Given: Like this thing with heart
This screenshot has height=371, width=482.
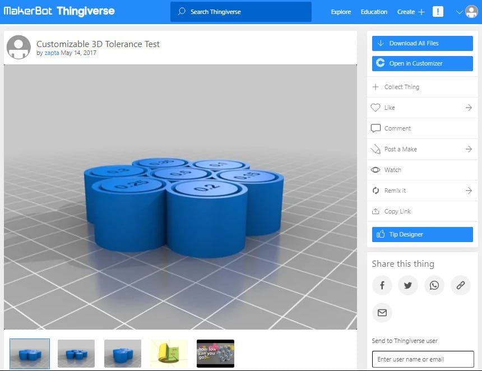Looking at the screenshot, I should (x=376, y=108).
